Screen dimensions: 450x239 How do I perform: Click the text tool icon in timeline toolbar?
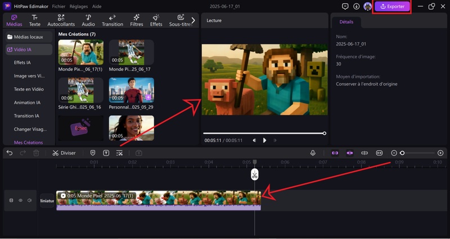pyautogui.click(x=106, y=153)
